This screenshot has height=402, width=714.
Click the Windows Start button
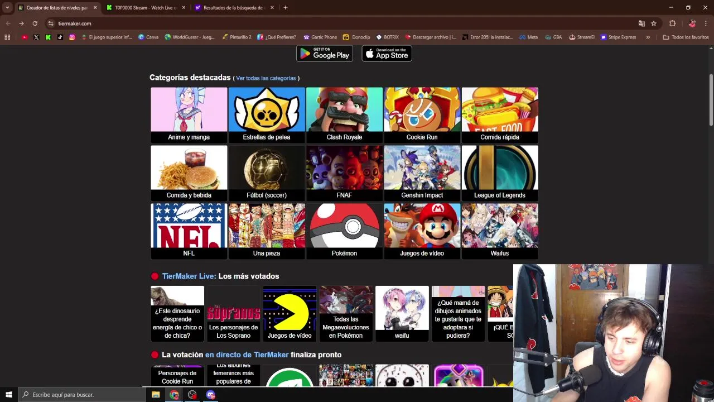pyautogui.click(x=8, y=395)
